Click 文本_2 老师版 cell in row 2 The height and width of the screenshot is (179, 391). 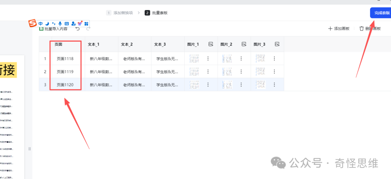[x=134, y=72]
